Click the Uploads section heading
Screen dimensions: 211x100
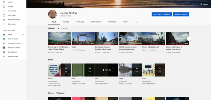pyautogui.click(x=51, y=28)
